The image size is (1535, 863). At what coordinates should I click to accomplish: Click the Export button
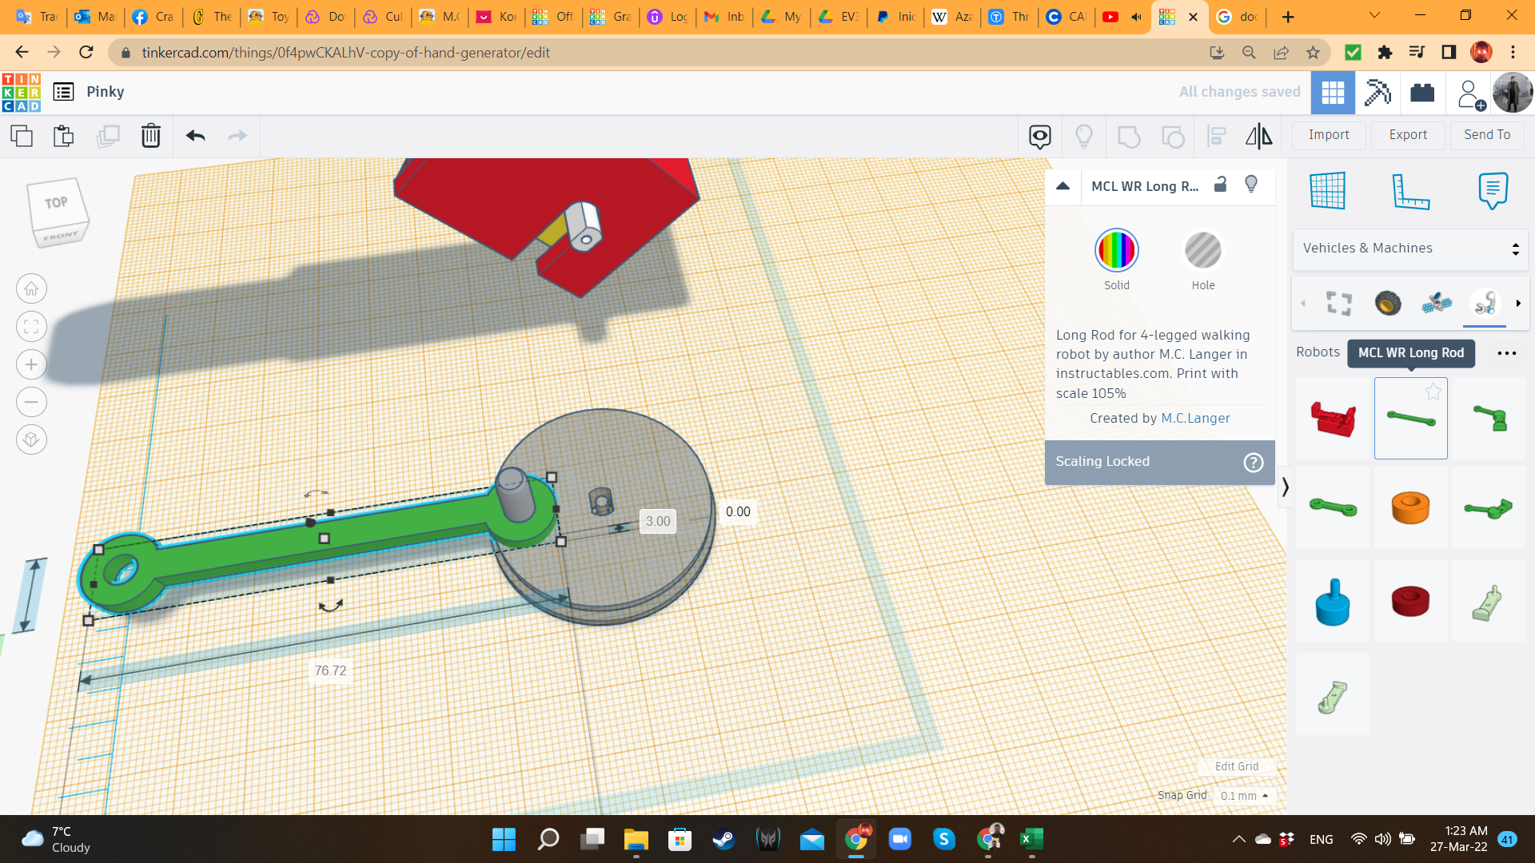click(1407, 135)
